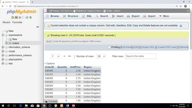Screen dimensions: 192x108
Task: Open Task View on the taskbar
Action: (x=14, y=106)
